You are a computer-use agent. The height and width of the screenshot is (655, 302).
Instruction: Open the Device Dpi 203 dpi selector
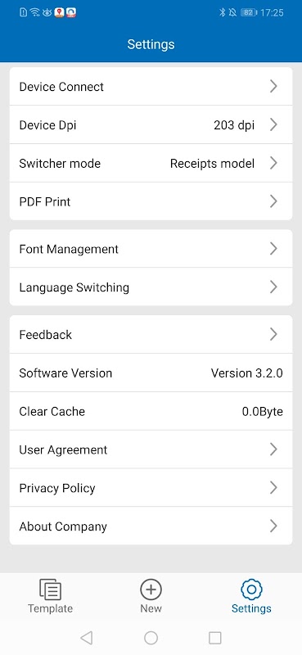151,125
